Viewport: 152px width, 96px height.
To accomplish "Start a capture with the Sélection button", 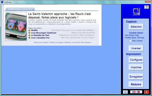I will (136, 27).
